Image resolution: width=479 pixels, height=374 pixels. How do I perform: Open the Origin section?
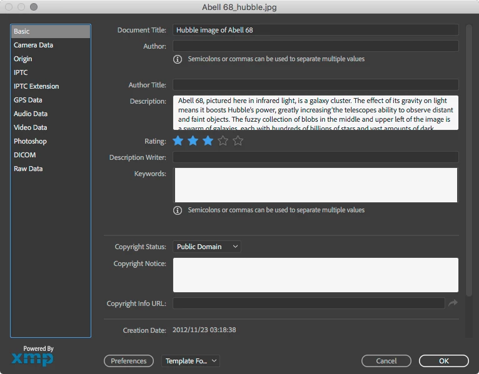click(51, 59)
